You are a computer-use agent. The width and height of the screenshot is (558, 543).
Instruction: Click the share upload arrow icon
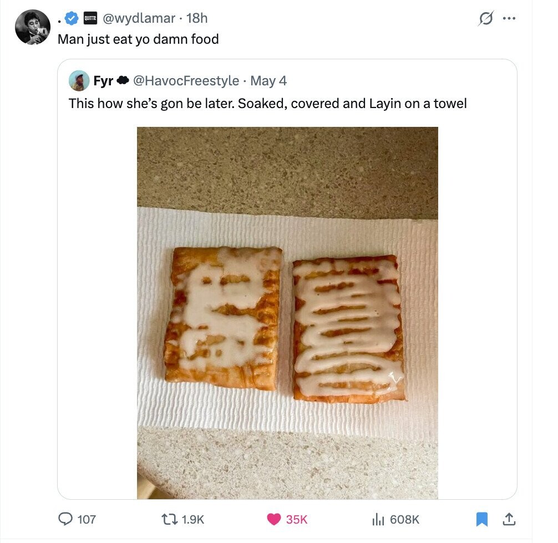click(508, 519)
